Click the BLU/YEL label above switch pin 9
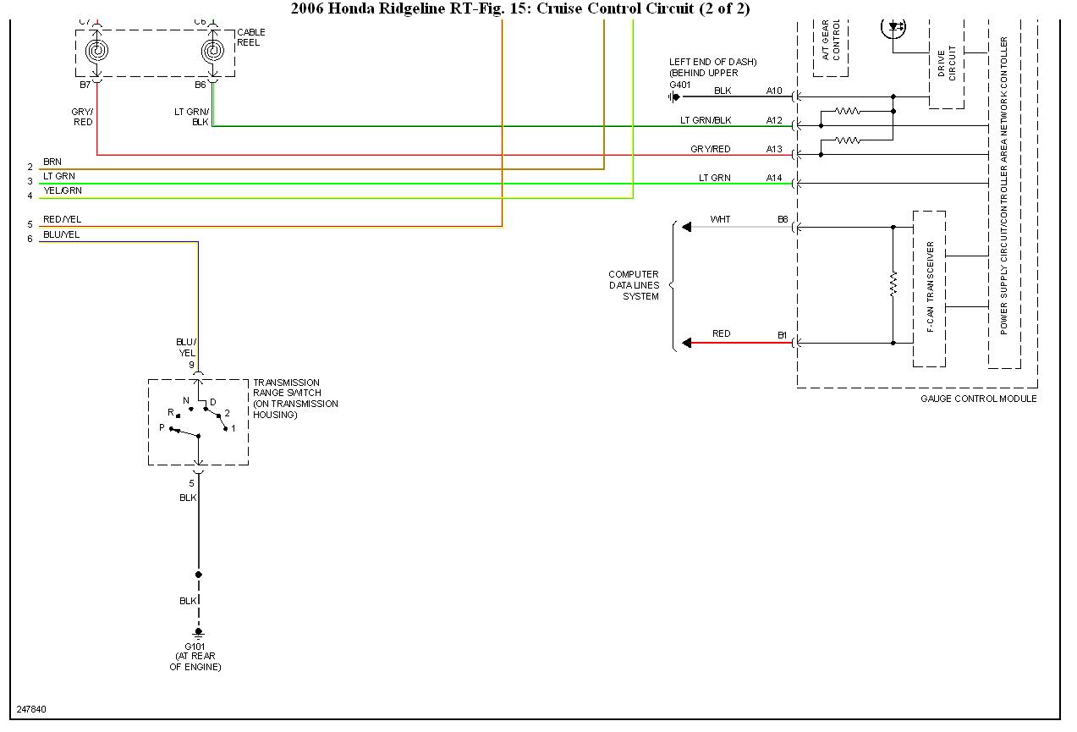This screenshot has width=1077, height=732. pyautogui.click(x=187, y=348)
